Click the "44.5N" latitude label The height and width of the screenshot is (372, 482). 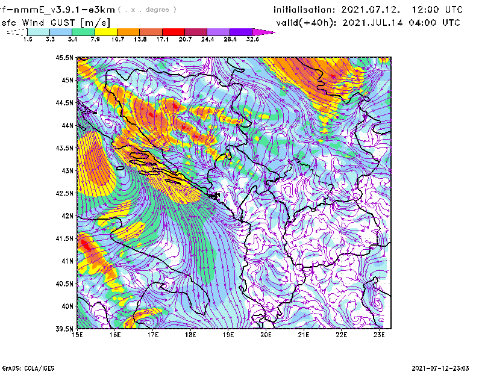point(65,102)
